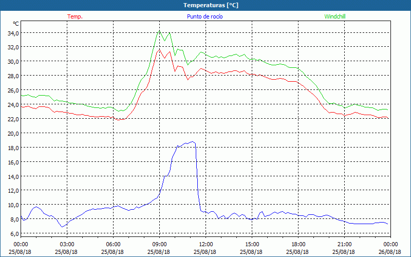Click the 8,0 y-axis value
Image resolution: width=411 pixels, height=257 pixels.
pos(14,219)
